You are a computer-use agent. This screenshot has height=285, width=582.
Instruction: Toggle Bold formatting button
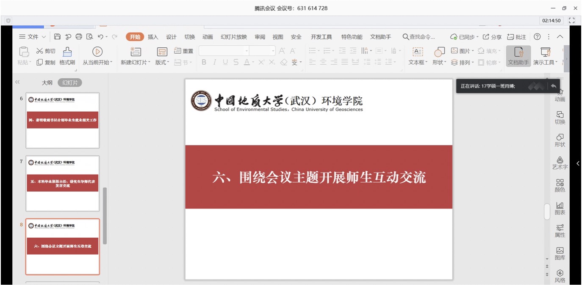(204, 62)
